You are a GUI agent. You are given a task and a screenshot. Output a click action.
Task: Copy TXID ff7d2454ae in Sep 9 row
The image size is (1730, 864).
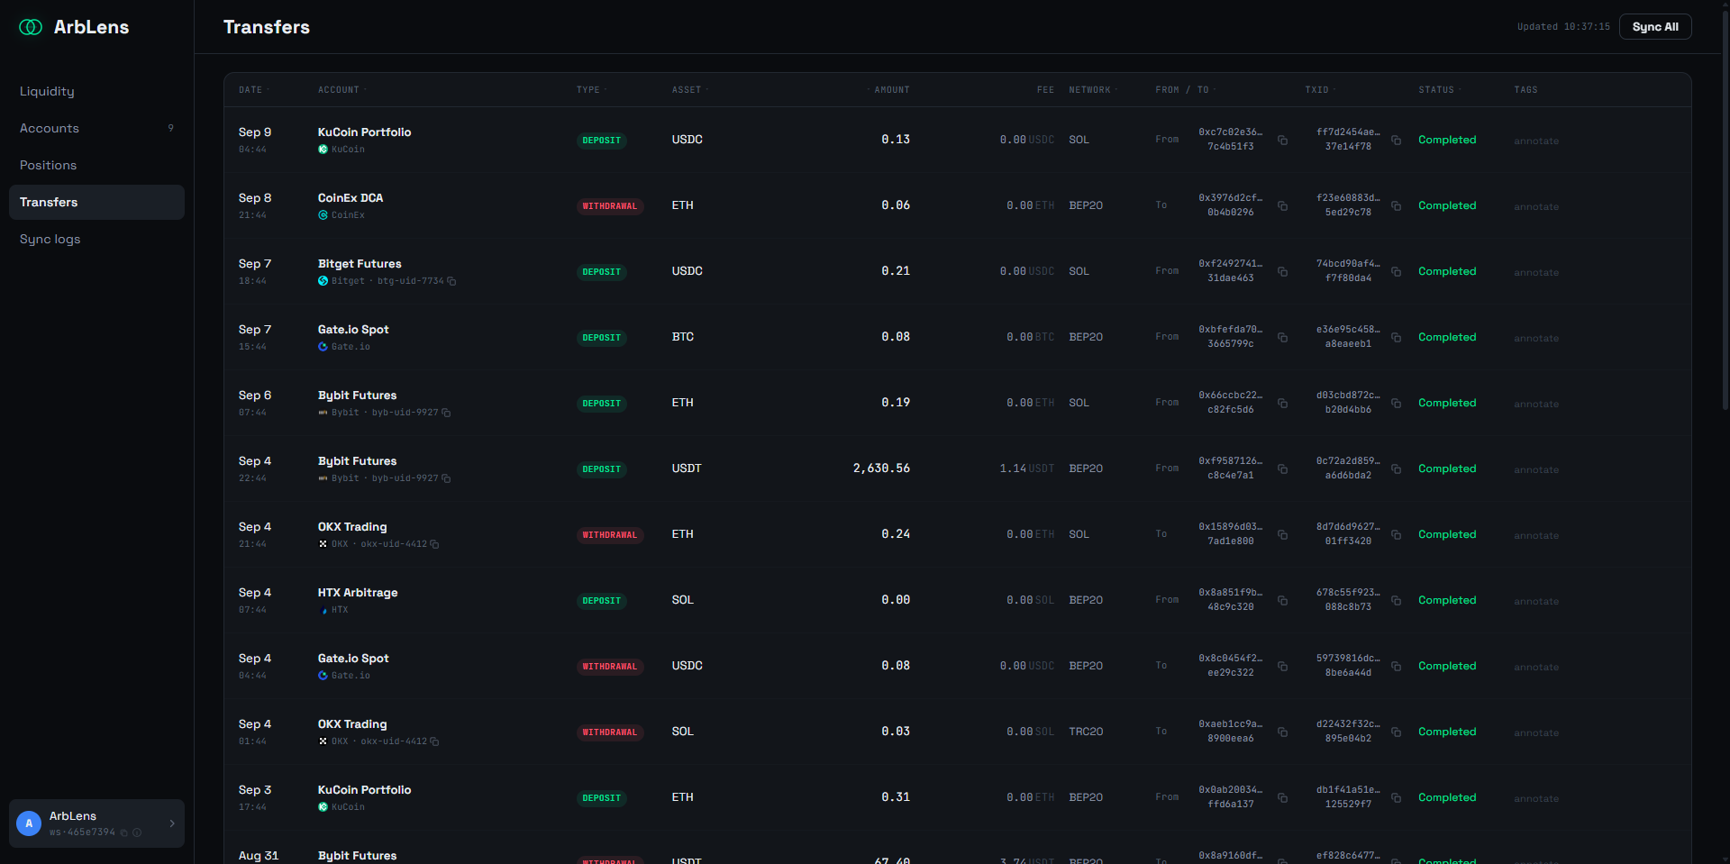(x=1396, y=141)
